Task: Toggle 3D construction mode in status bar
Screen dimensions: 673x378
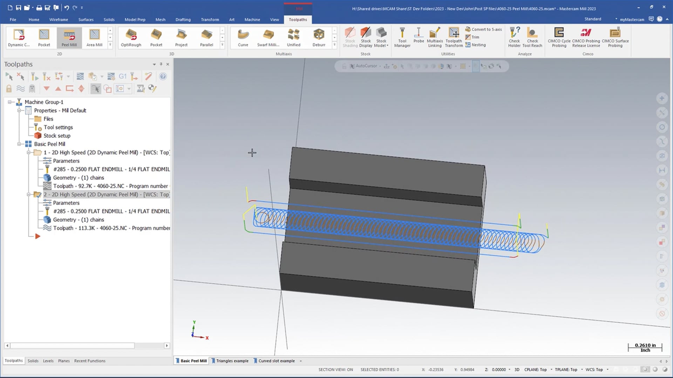Action: (517, 370)
